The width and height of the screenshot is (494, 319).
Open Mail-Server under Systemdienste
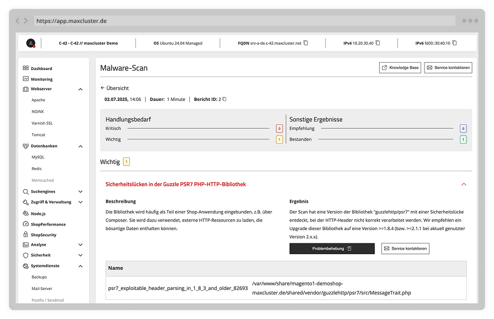42,289
